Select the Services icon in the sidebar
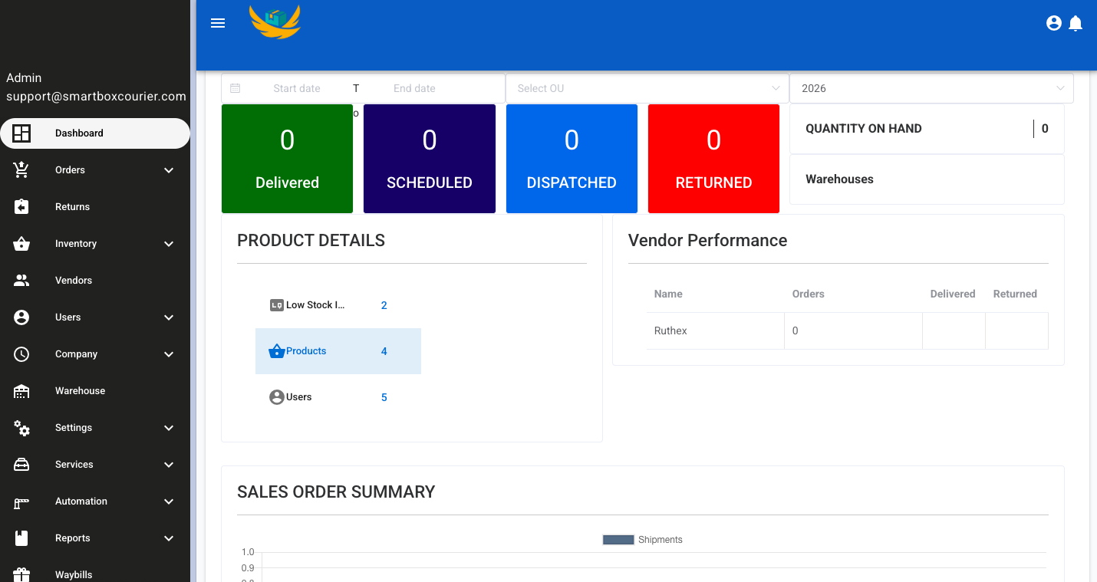1097x582 pixels. (x=21, y=464)
